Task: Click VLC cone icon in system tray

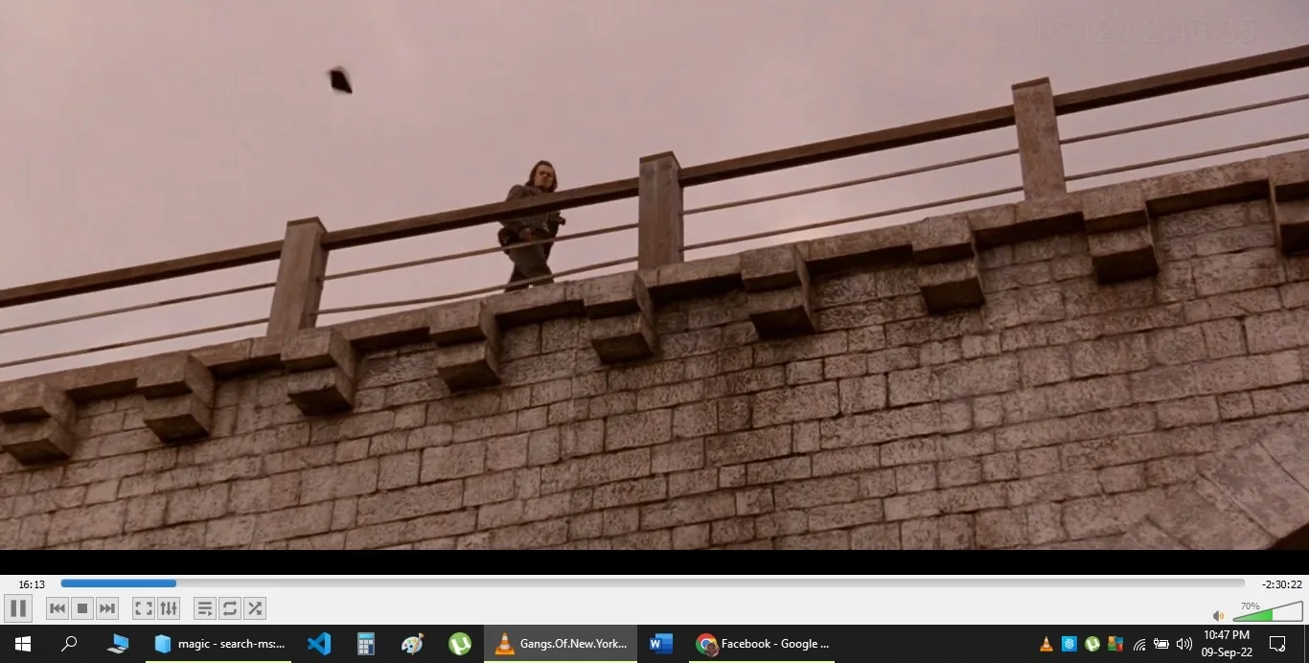Action: [x=1046, y=644]
